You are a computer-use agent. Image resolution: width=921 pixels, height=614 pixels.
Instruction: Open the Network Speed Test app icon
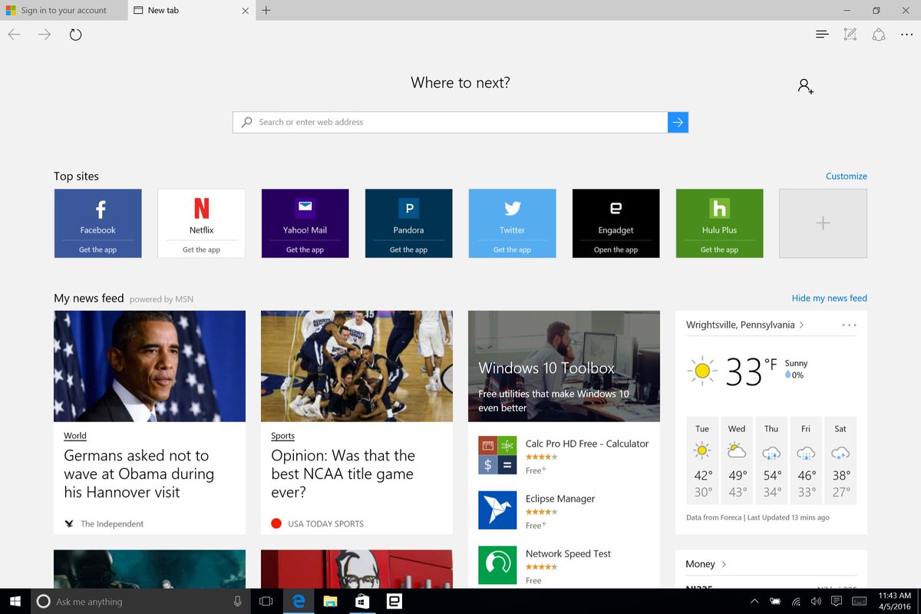497,565
